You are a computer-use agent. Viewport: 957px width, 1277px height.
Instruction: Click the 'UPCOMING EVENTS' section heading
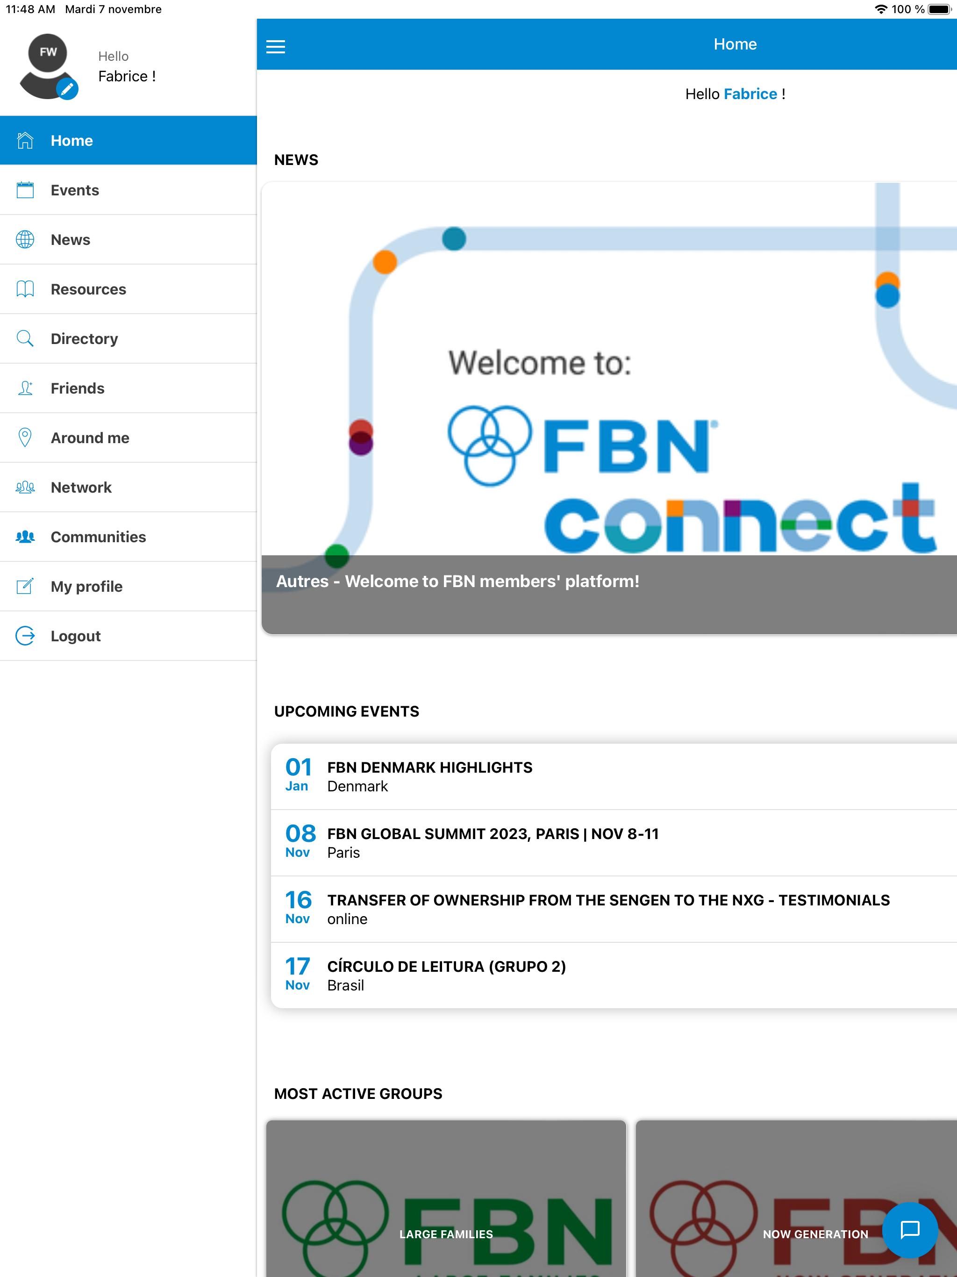coord(346,711)
